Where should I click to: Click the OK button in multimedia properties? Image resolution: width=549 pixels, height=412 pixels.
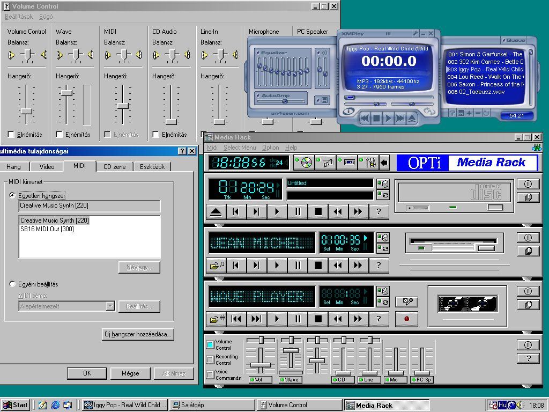(87, 373)
